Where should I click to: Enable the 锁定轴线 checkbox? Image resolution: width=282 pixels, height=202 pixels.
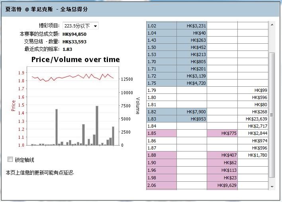tap(10, 159)
